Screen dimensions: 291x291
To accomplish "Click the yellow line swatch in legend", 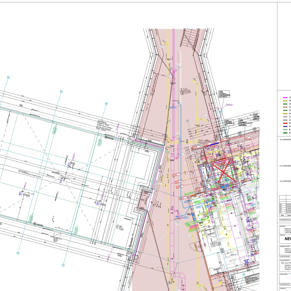I will (285, 101).
